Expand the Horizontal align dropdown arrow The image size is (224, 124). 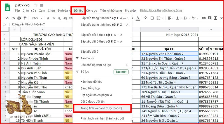(x=173, y=18)
